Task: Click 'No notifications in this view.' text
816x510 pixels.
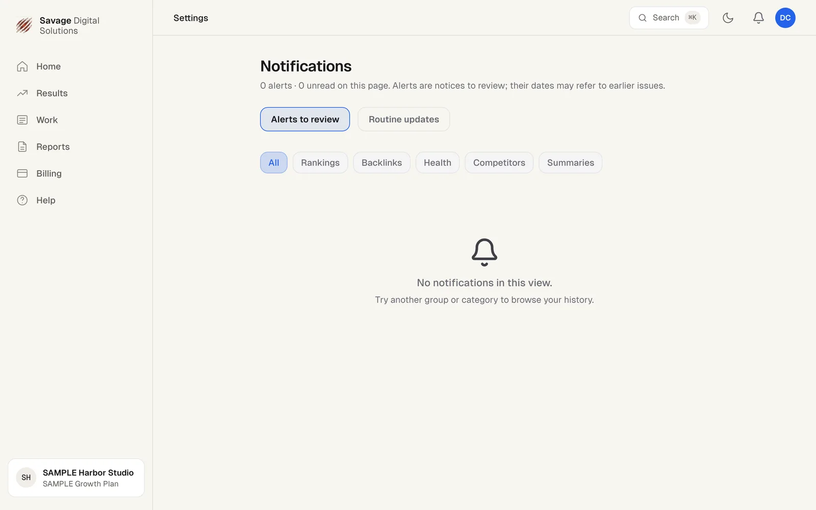Action: pos(484,283)
